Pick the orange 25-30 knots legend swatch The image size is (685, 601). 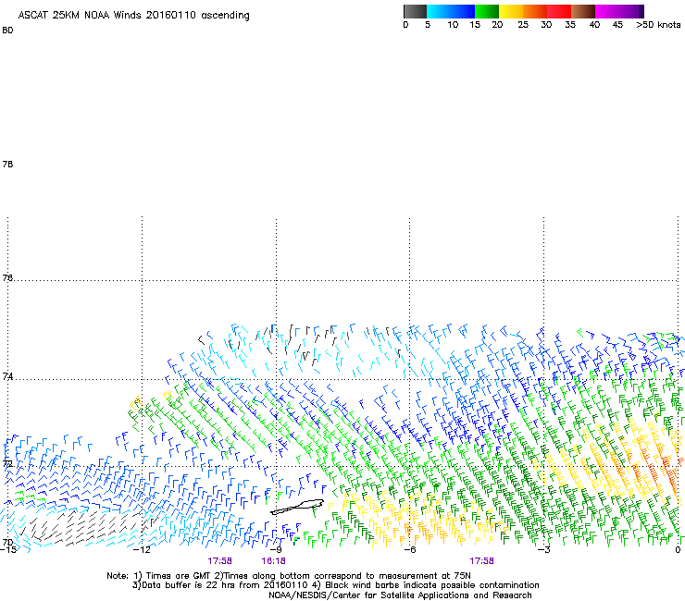point(535,11)
